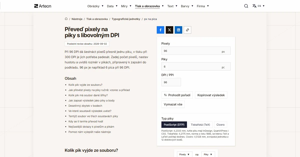This screenshot has width=300, height=157.
Task: Go to the home breadcrumb icon
Action: pos(66,19)
